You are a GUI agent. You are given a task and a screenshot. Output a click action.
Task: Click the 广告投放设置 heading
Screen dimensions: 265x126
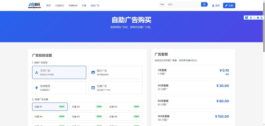(x=42, y=56)
